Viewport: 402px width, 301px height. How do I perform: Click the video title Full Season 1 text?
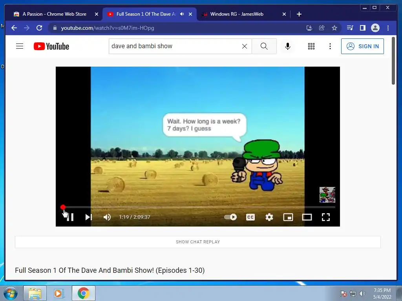[110, 270]
